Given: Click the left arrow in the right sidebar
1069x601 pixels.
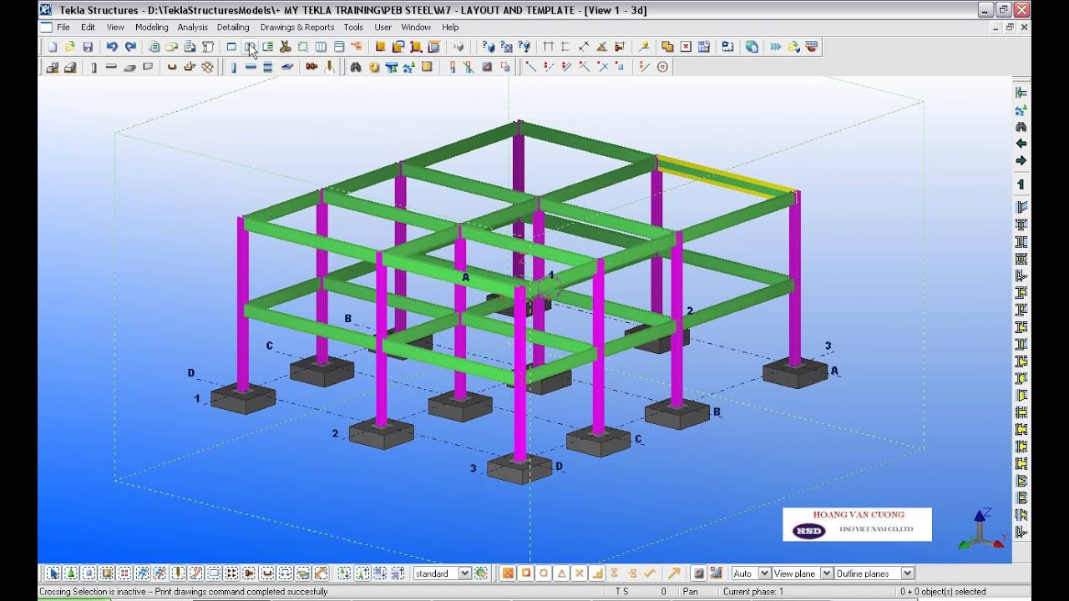Looking at the screenshot, I should point(1021,144).
